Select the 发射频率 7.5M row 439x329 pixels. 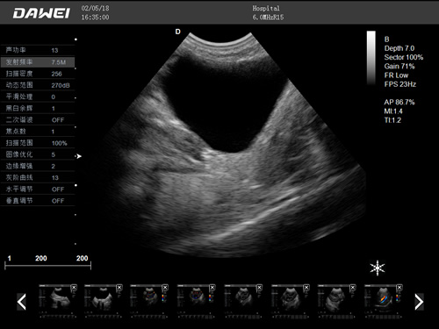[38, 62]
